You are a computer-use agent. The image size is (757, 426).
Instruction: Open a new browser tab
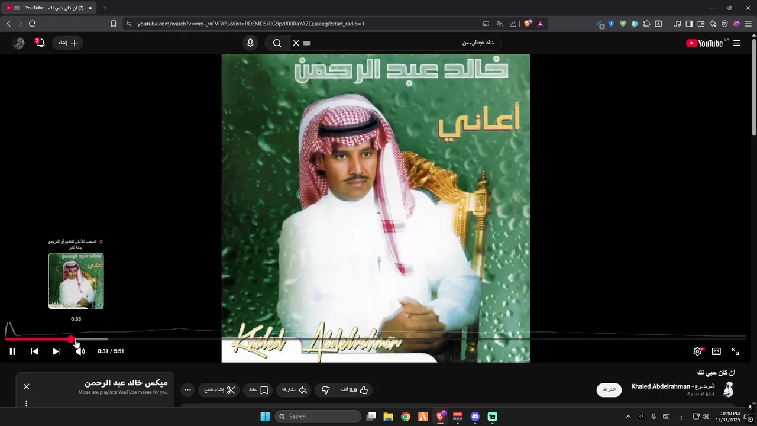pos(105,8)
